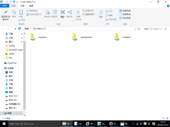Open the Music folder under This PC

click(x=9, y=88)
